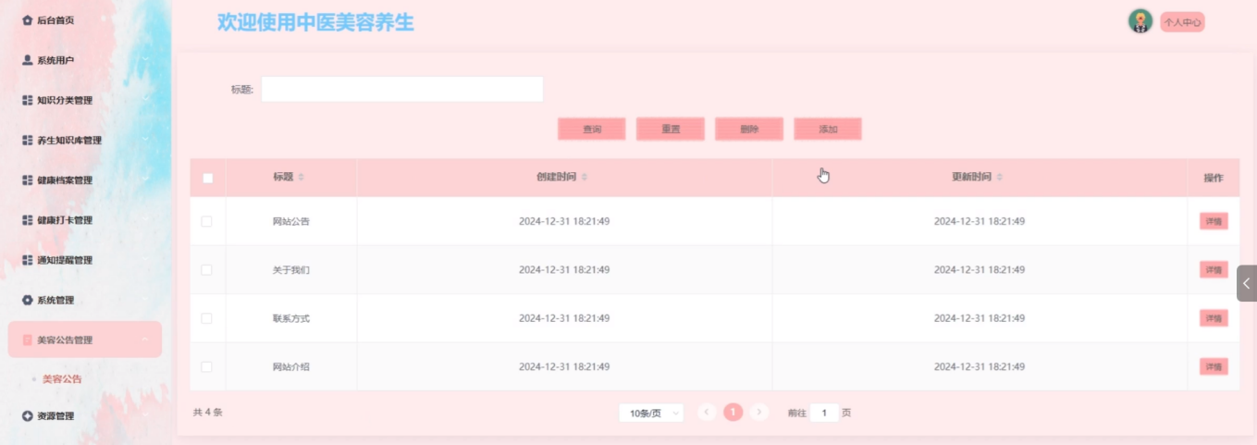This screenshot has width=1257, height=445.
Task: Click the grid icon beside 养生知识库管理
Action: (x=27, y=140)
